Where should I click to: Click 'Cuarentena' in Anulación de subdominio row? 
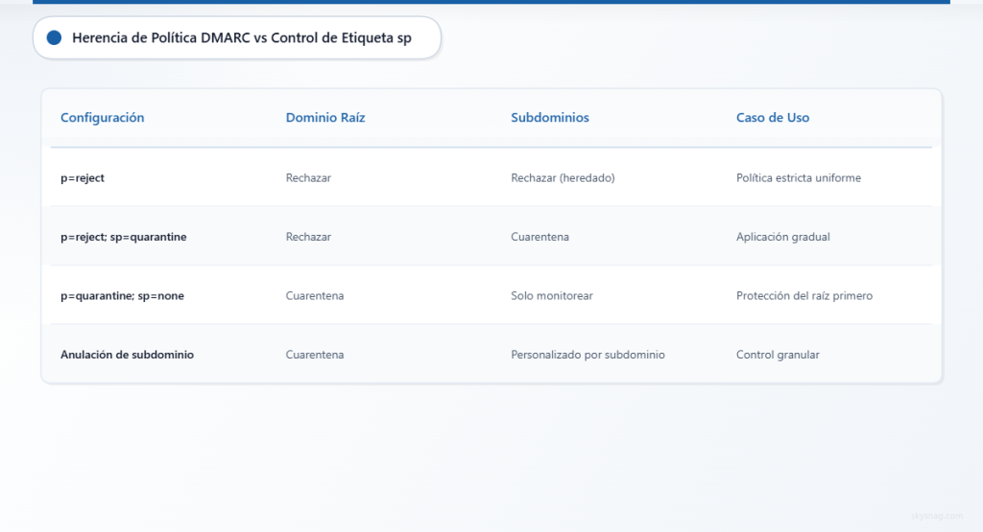point(315,355)
